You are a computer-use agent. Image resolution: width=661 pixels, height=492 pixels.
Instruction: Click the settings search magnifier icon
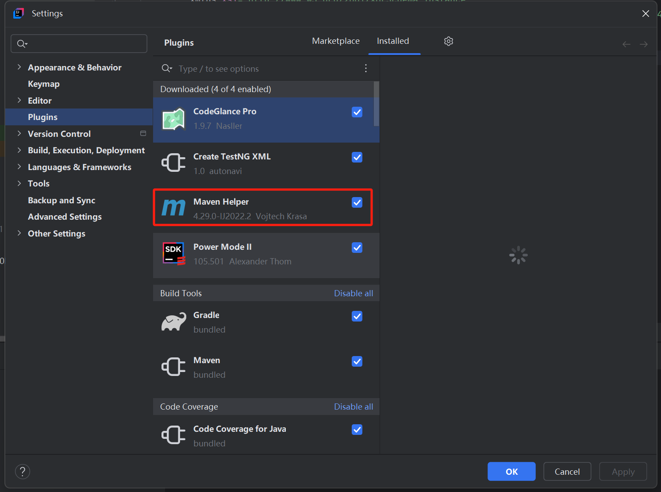pyautogui.click(x=22, y=43)
